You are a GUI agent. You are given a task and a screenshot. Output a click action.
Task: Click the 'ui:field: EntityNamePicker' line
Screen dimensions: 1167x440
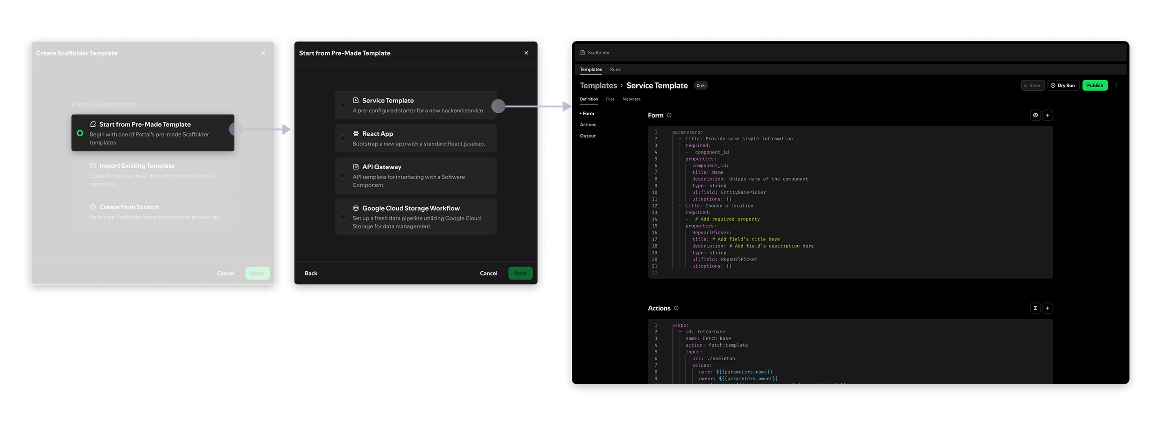(x=729, y=192)
